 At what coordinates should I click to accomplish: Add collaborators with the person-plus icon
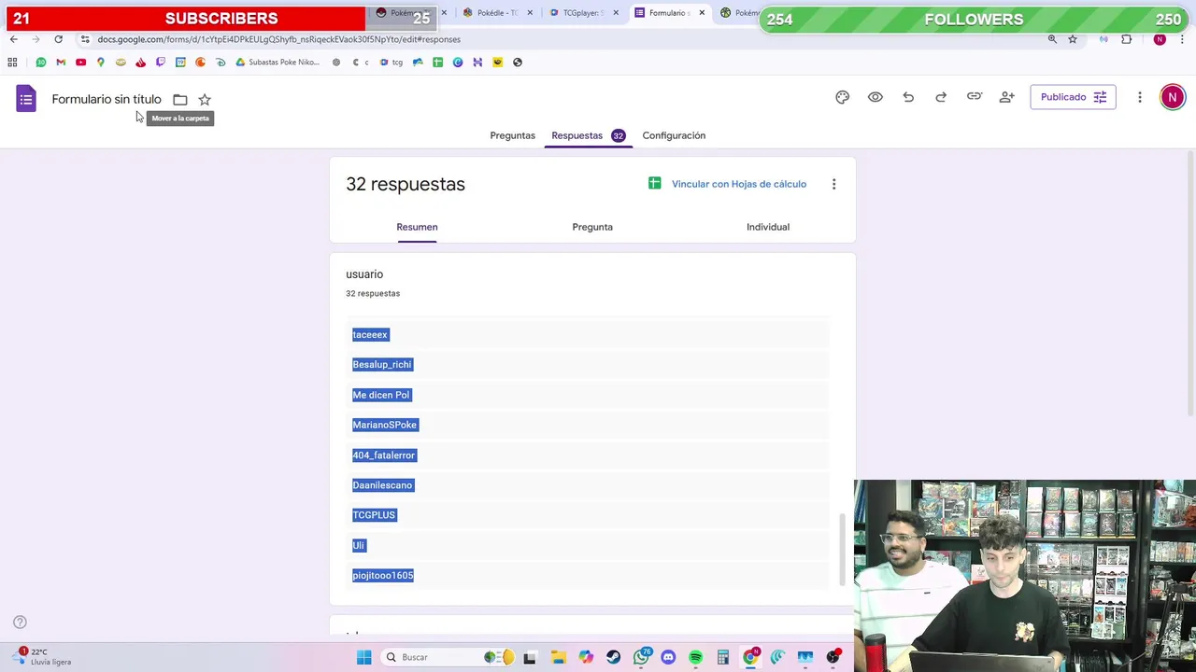click(1007, 97)
